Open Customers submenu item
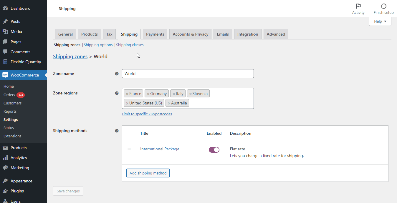This screenshot has width=397, height=203. coord(12,103)
